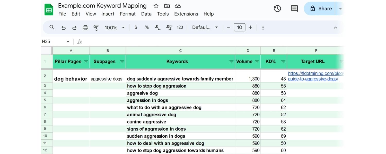Select the Paint format tool
The width and height of the screenshot is (386, 154).
(96, 27)
